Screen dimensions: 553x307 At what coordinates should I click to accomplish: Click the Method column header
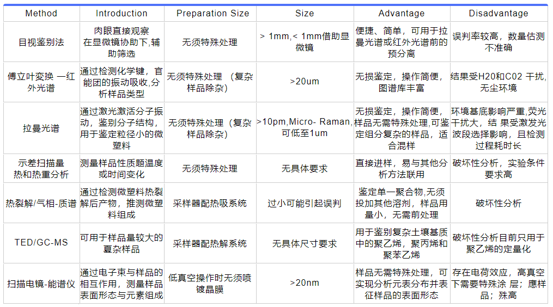pos(41,13)
